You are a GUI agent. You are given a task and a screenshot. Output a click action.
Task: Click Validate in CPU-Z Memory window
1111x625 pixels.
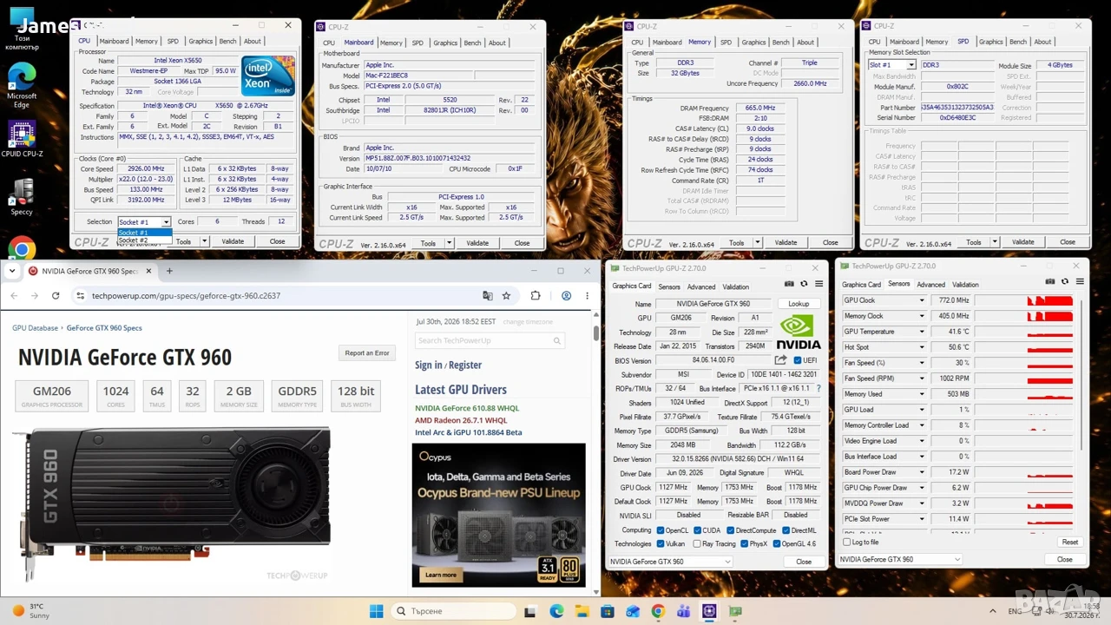pos(786,242)
